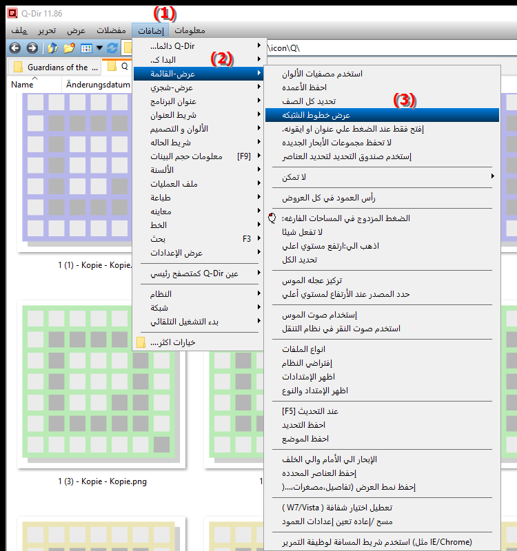Screen dimensions: 517x551
Task: Toggle استخدم مصفيات الألوان option
Action: coord(383,74)
